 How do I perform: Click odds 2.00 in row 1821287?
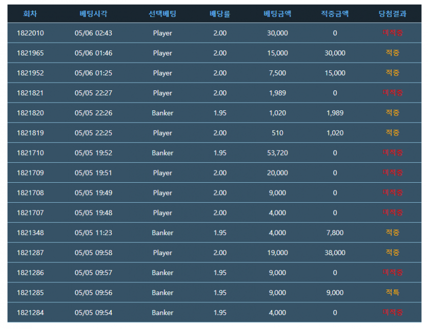pos(220,253)
